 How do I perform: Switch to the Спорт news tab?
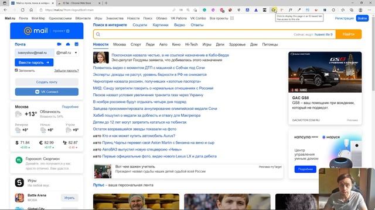pos(135,44)
